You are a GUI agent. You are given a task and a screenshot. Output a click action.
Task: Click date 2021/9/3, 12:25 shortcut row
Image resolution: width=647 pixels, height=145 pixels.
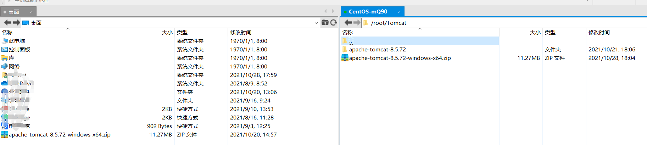click(250, 126)
